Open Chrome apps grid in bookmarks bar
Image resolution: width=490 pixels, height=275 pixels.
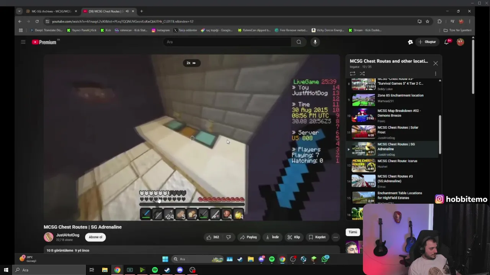click(x=21, y=30)
